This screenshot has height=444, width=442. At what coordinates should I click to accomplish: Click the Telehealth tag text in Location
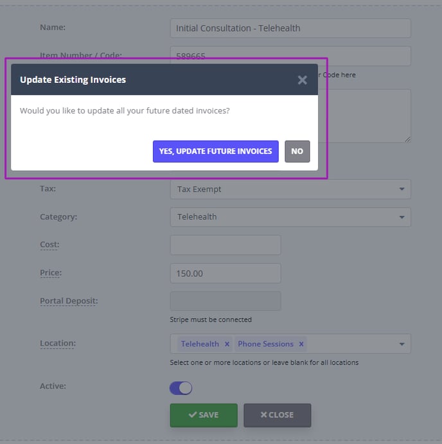tap(200, 344)
